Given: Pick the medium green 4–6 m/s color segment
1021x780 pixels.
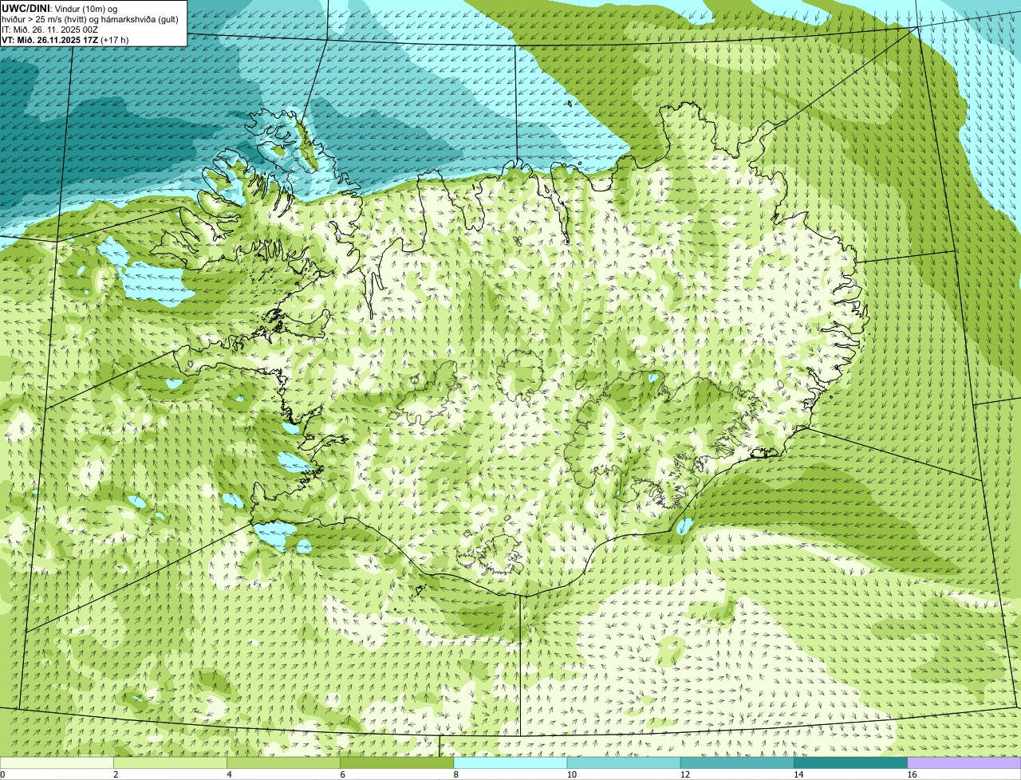Looking at the screenshot, I should tap(284, 763).
